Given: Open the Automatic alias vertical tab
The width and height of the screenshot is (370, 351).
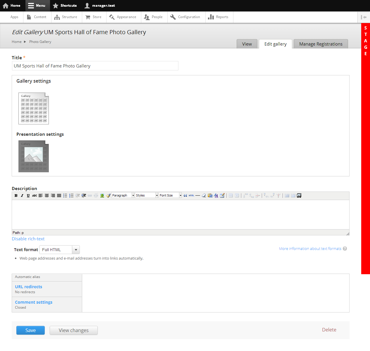Looking at the screenshot, I should (x=47, y=278).
